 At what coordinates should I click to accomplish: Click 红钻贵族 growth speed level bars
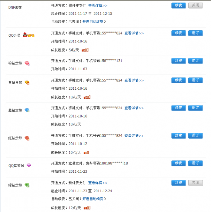click(x=86, y=153)
